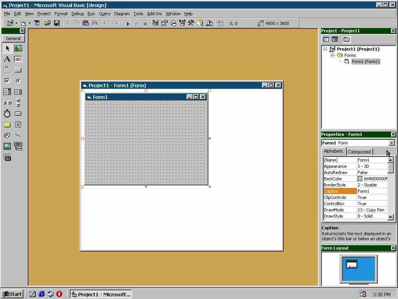Screen dimensions: 398x299
Task: Select the OLE container tool
Action: [x=7, y=157]
